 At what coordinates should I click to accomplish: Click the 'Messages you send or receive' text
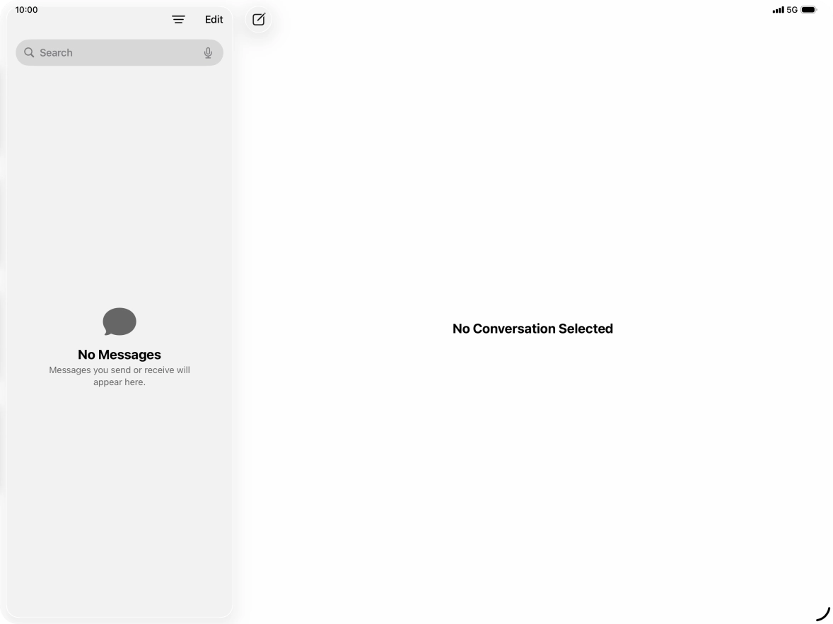pos(120,370)
